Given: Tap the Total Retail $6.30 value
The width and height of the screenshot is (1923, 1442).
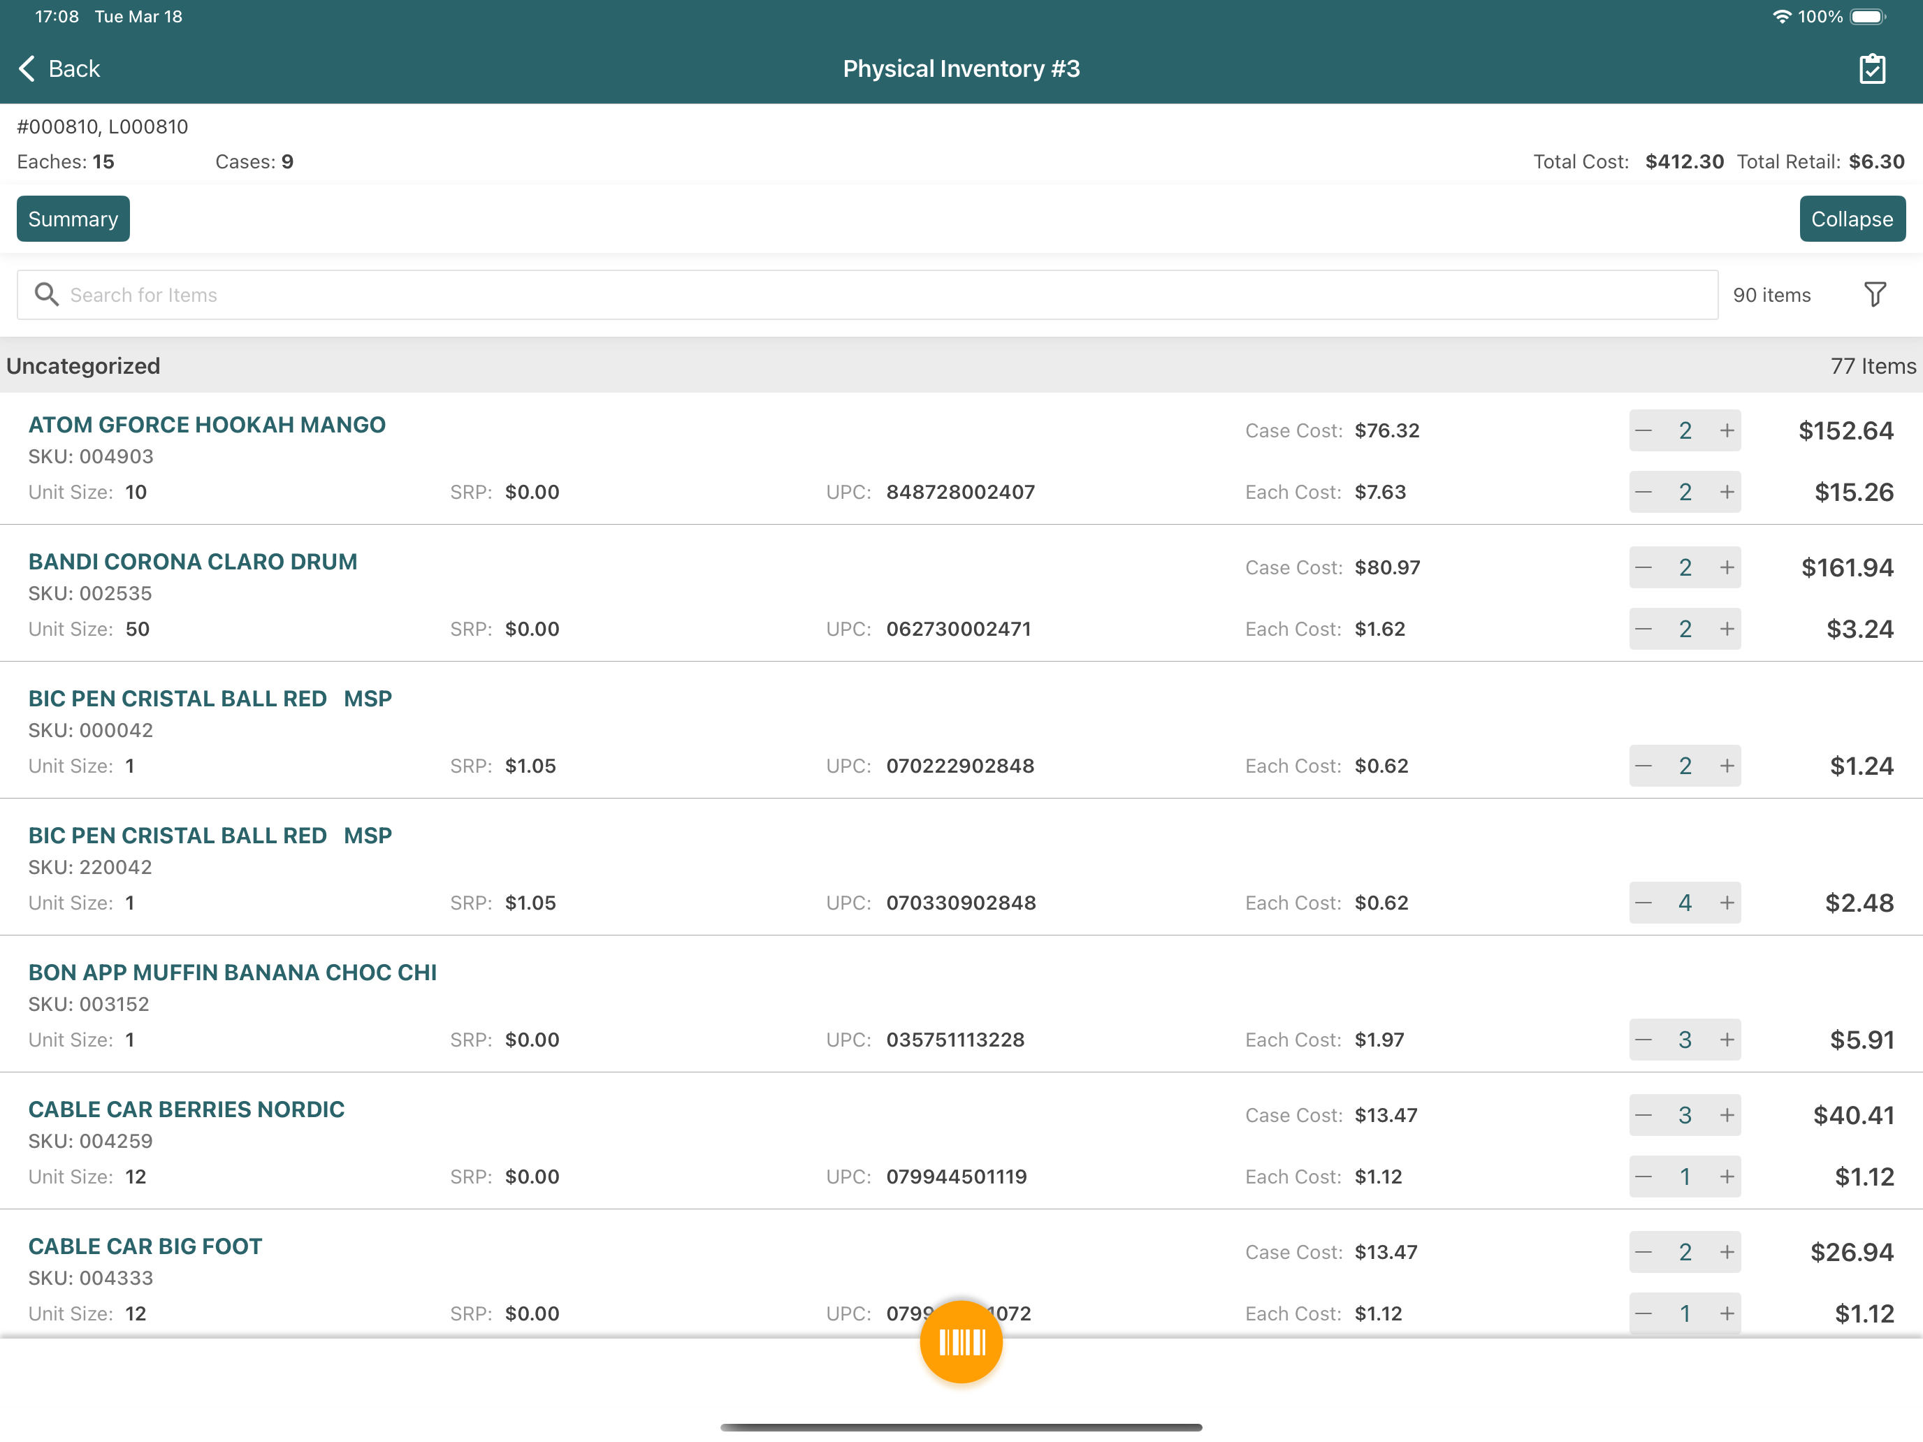Looking at the screenshot, I should tap(1876, 161).
